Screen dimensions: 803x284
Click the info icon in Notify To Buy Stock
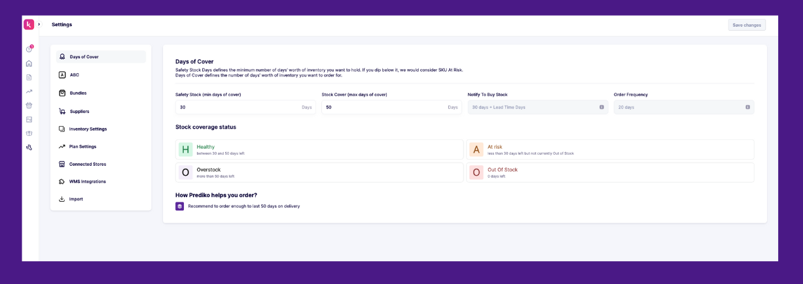point(601,107)
